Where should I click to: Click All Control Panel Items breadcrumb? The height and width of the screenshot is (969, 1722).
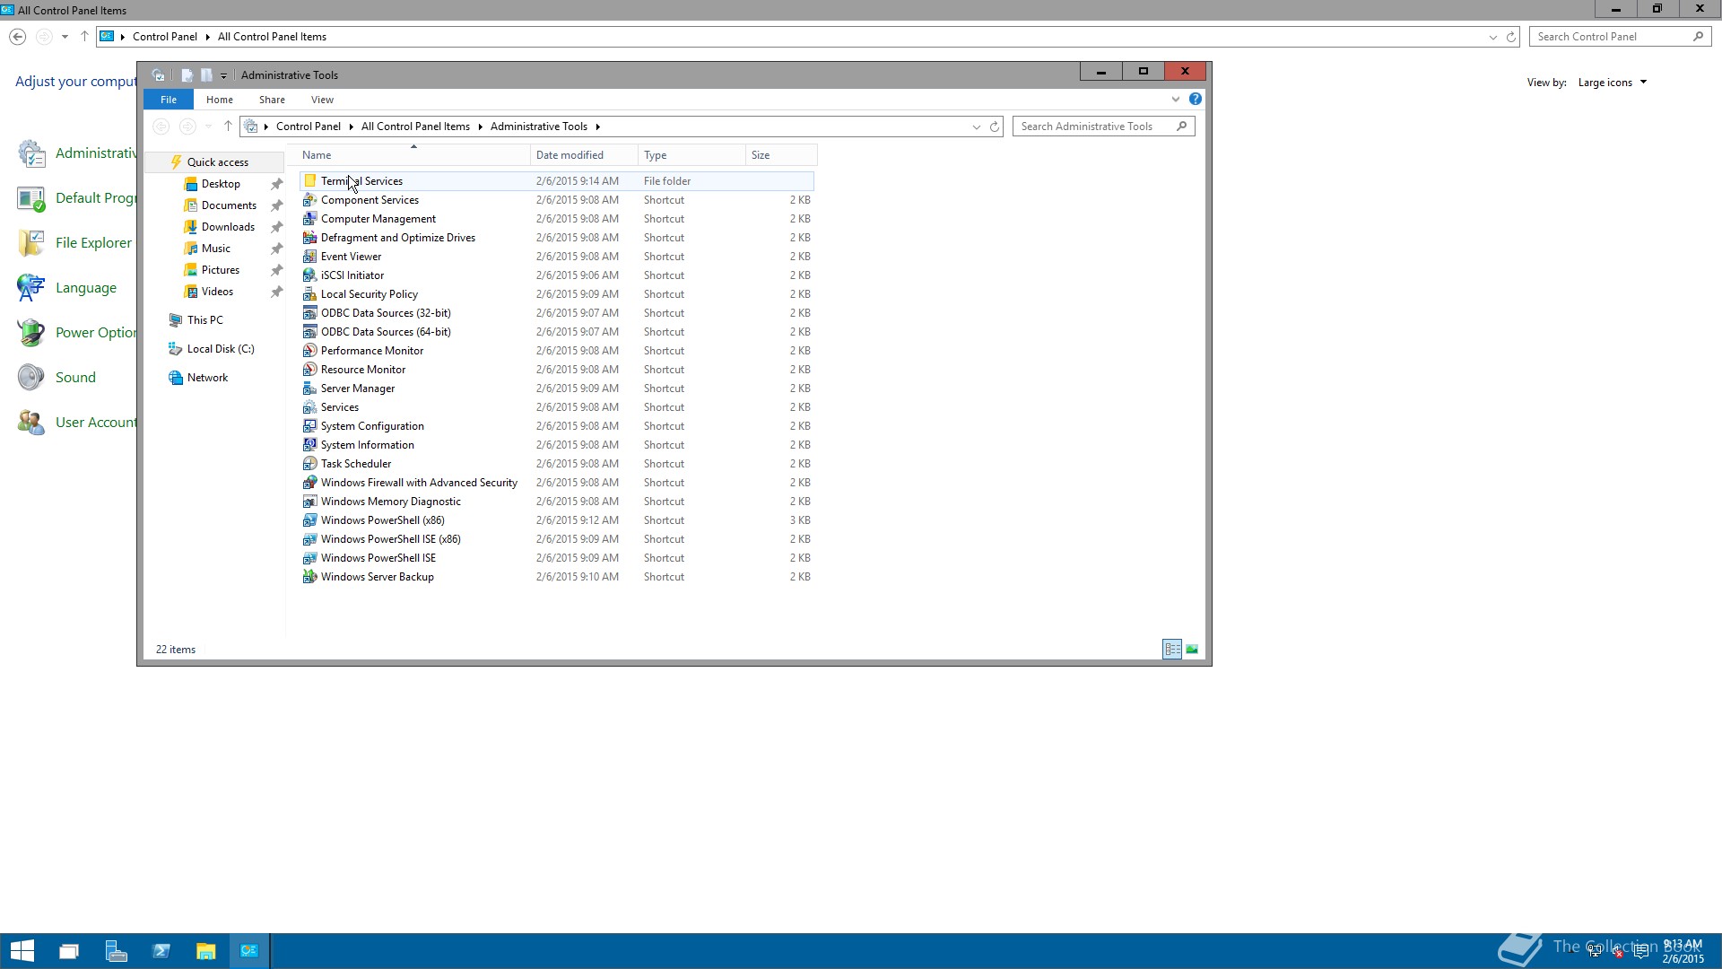(x=416, y=127)
